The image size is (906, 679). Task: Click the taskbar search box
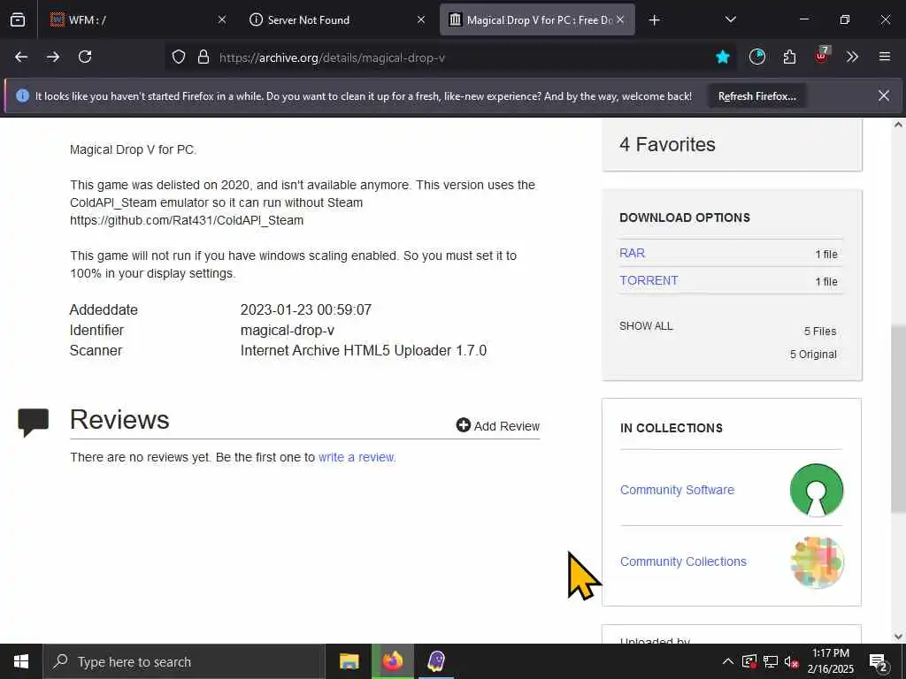pyautogui.click(x=184, y=661)
